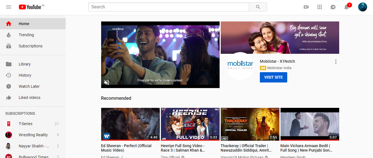The height and width of the screenshot is (158, 373).
Task: Open History from the sidebar
Action: tap(33, 75)
